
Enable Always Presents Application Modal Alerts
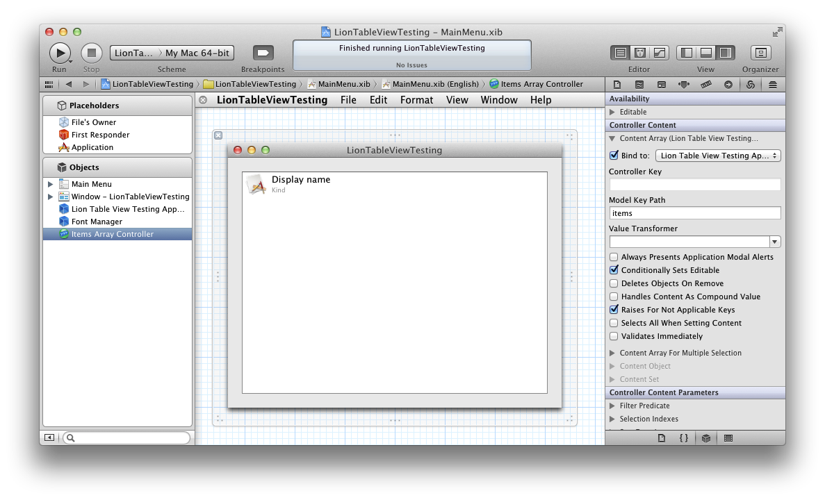click(614, 257)
